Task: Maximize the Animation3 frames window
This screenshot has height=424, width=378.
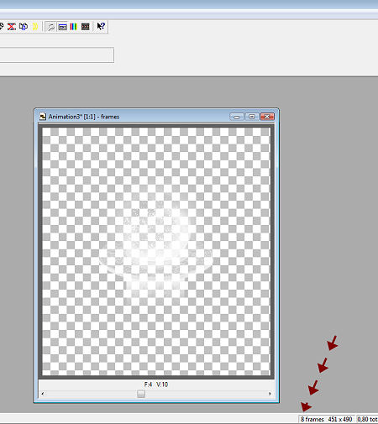Action: 252,117
